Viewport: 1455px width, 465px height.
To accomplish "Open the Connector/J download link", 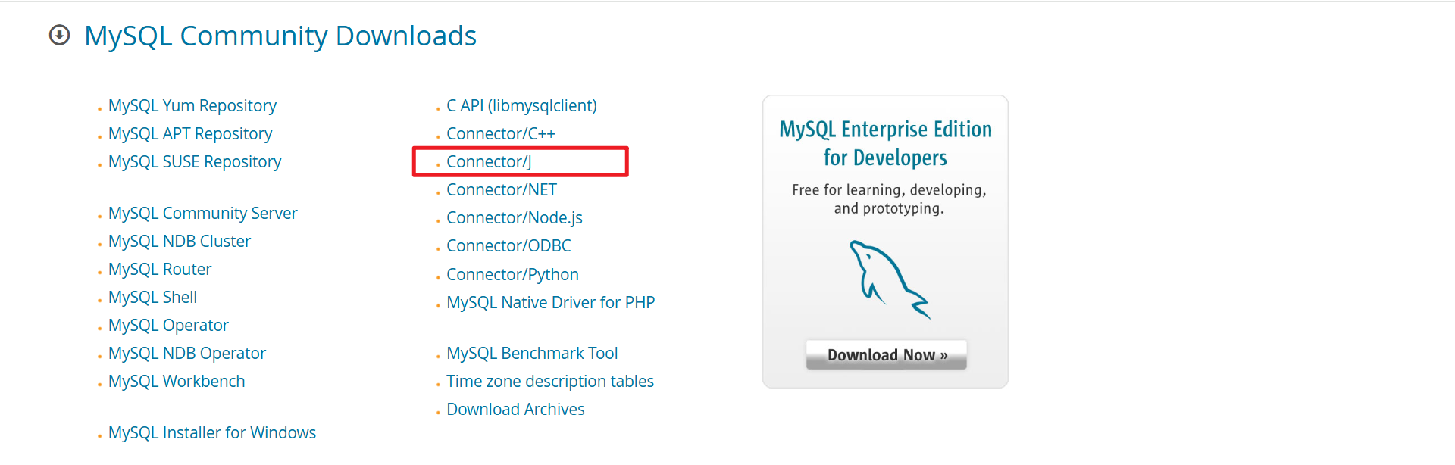I will 489,162.
